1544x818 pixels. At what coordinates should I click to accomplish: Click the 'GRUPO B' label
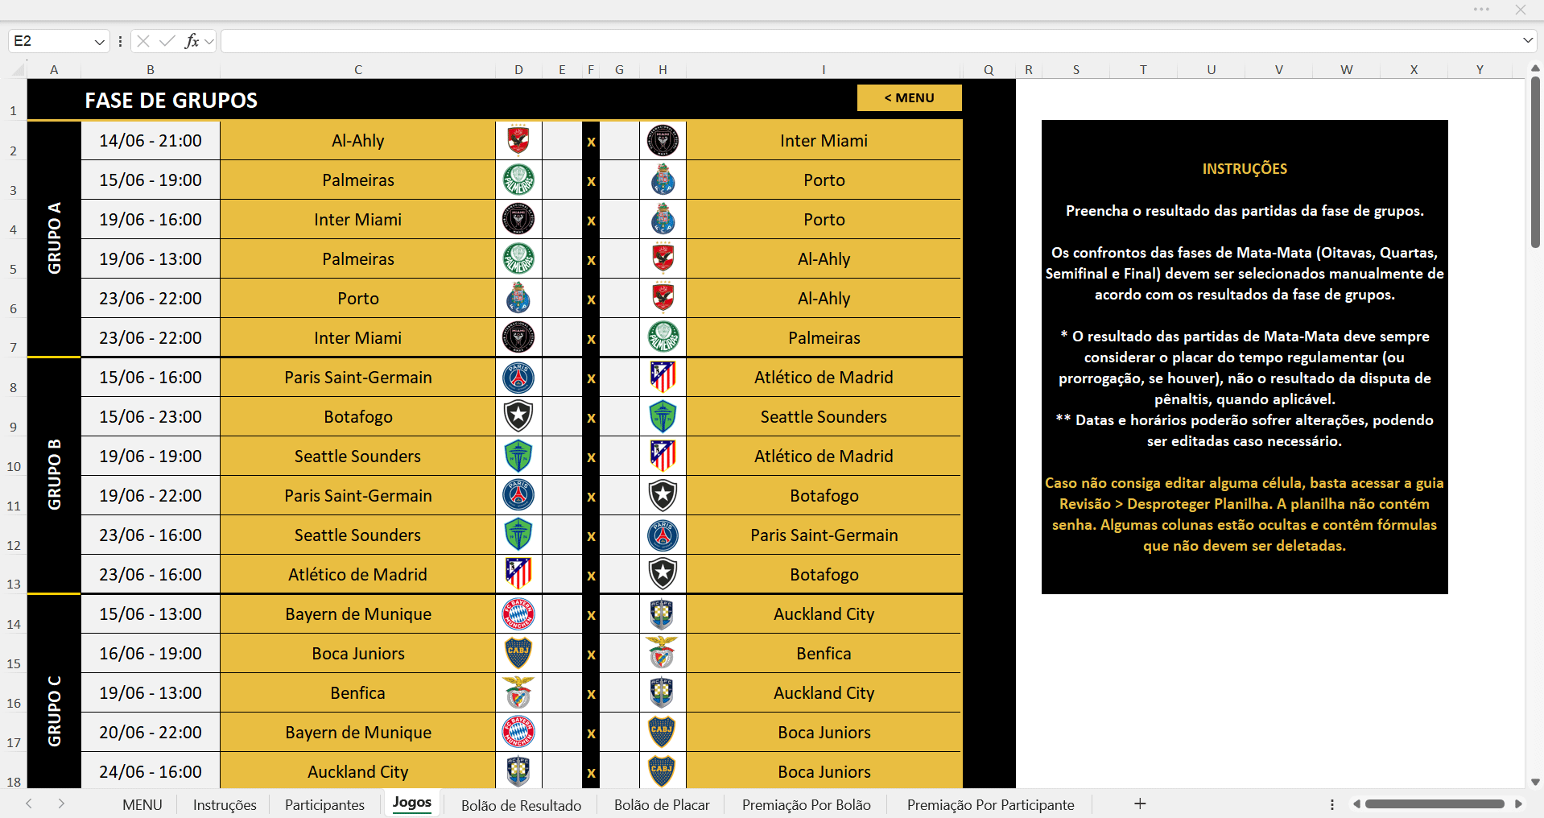click(x=54, y=475)
